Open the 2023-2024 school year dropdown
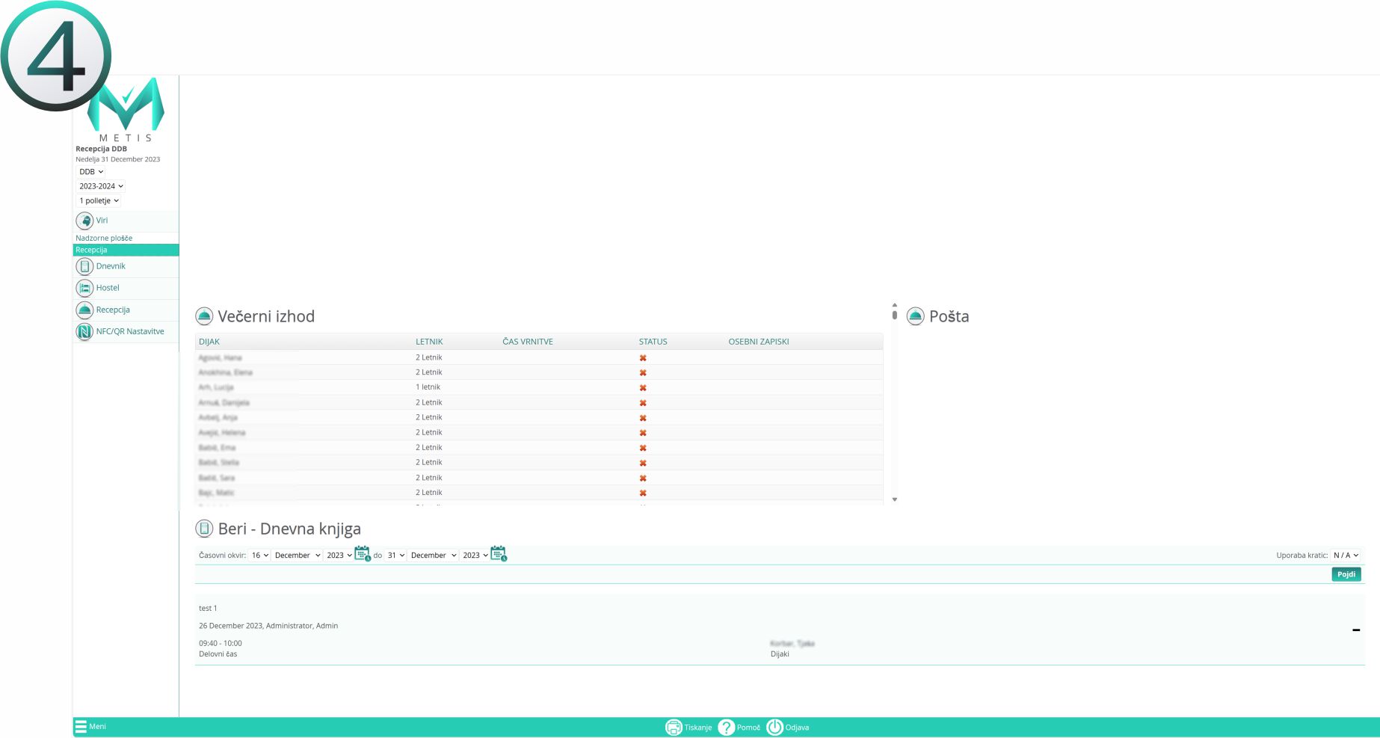1380x738 pixels. coord(101,186)
